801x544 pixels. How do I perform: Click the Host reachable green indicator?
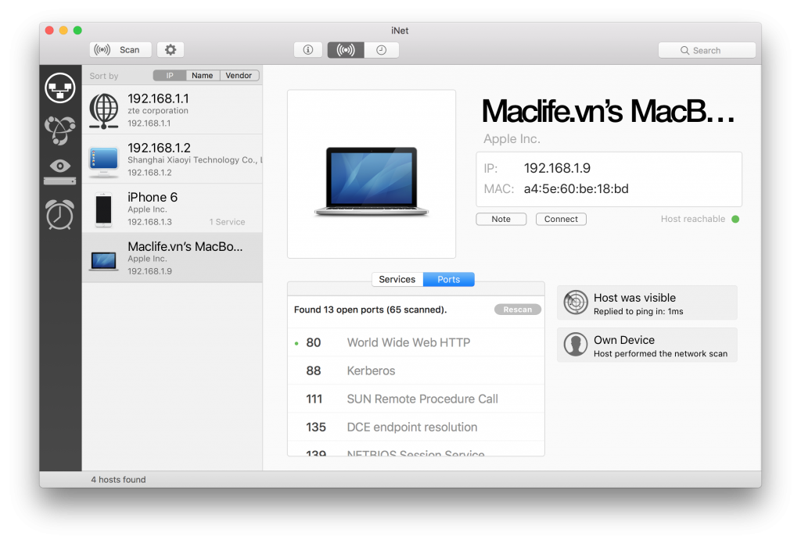pos(735,220)
